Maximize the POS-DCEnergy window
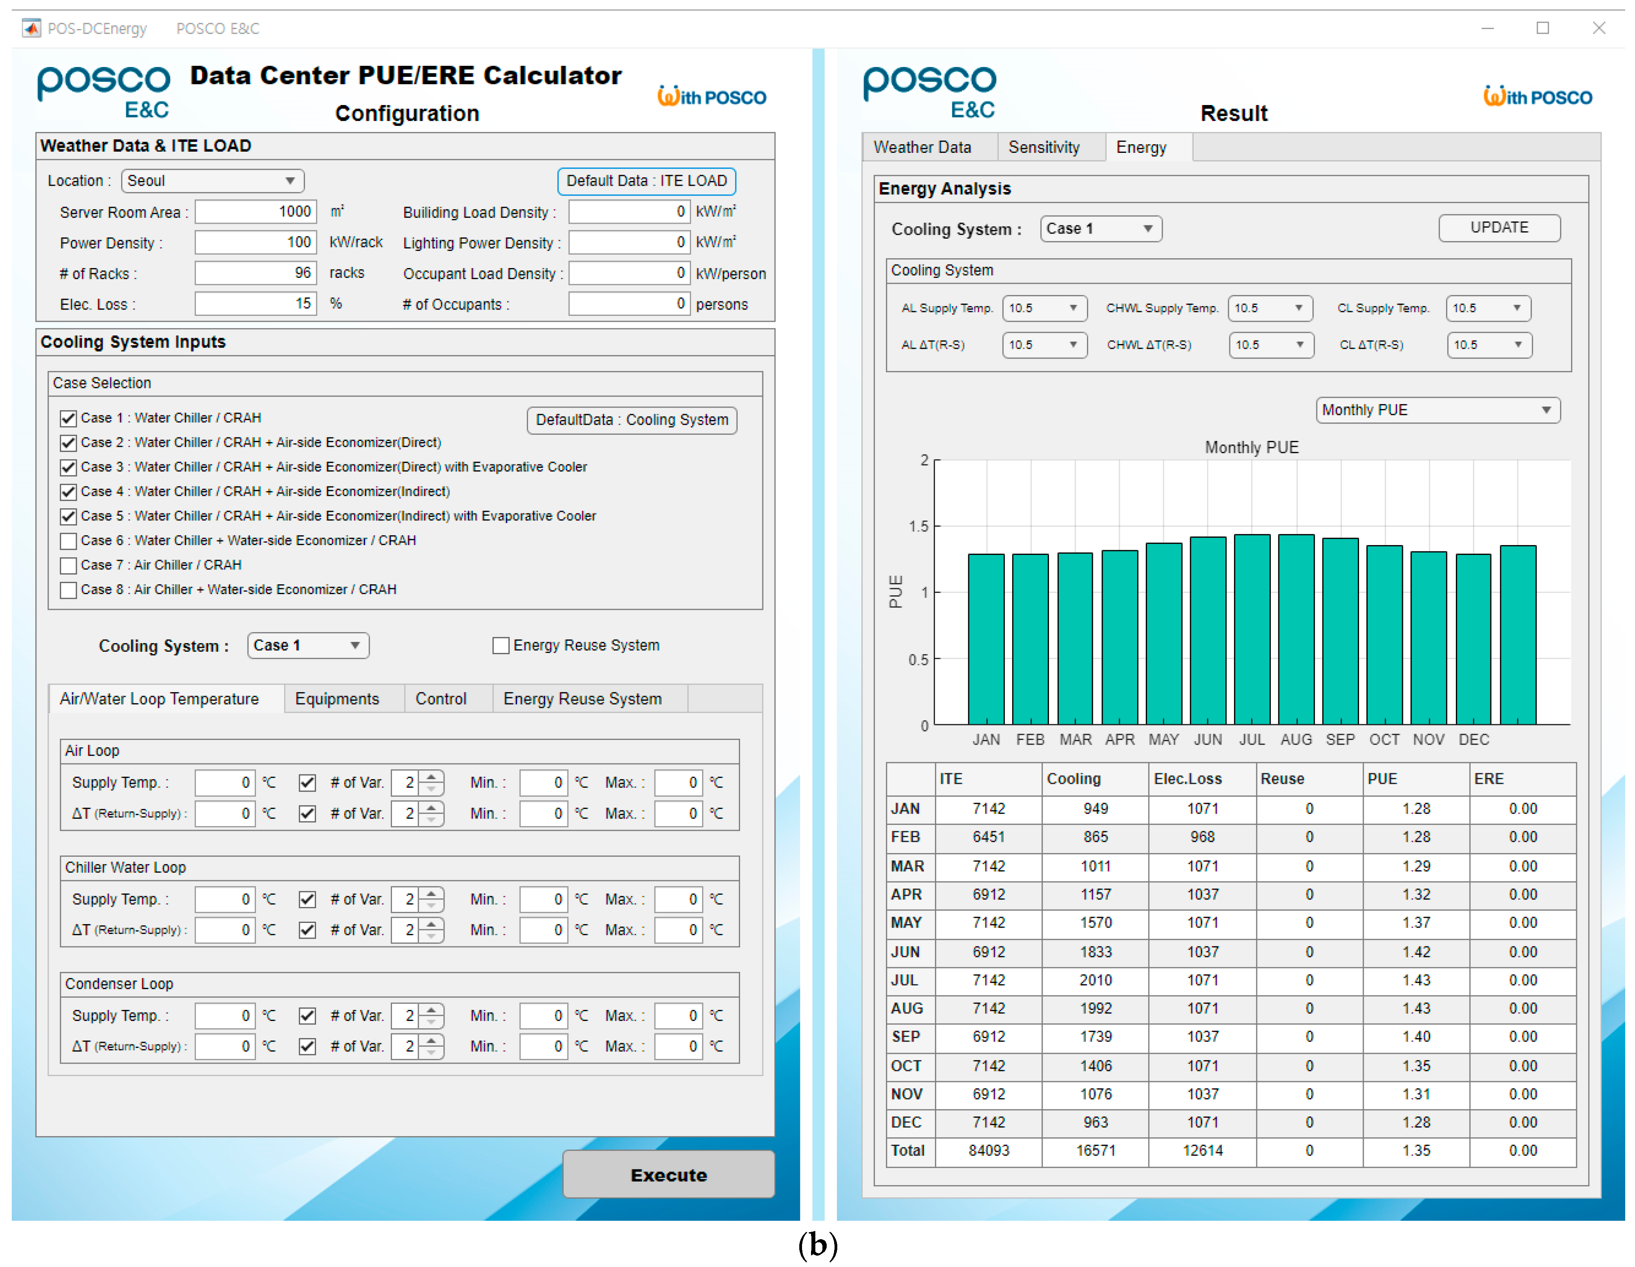1635x1267 pixels. coord(1542,29)
